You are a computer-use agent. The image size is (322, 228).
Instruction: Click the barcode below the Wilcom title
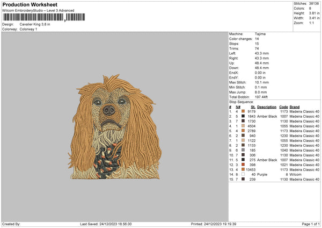[33, 17]
